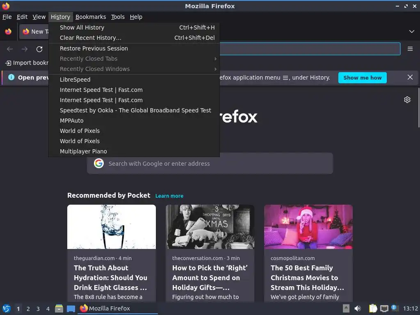Choose Restore Previous Session
This screenshot has width=420, height=315.
134,48
